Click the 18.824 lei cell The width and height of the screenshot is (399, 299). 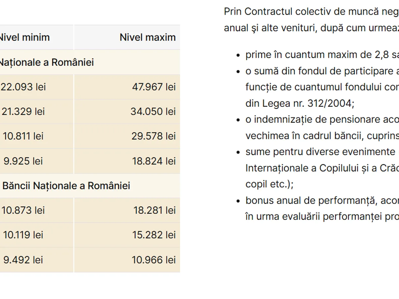pos(154,161)
